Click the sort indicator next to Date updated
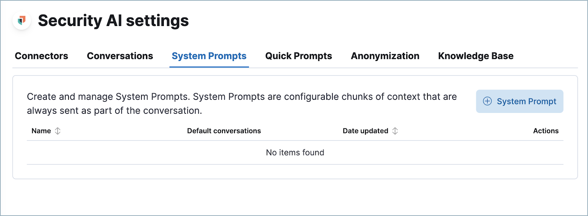 [395, 131]
